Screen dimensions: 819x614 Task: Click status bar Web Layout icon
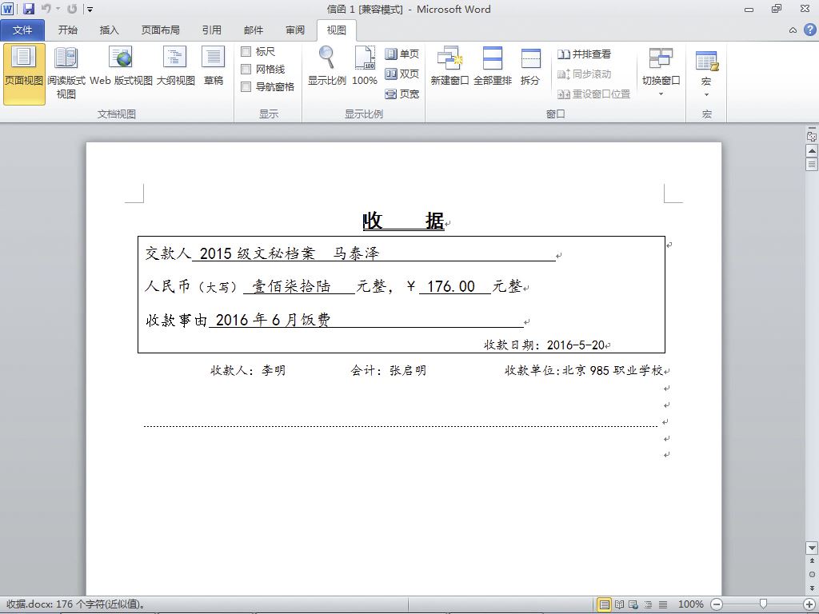633,604
